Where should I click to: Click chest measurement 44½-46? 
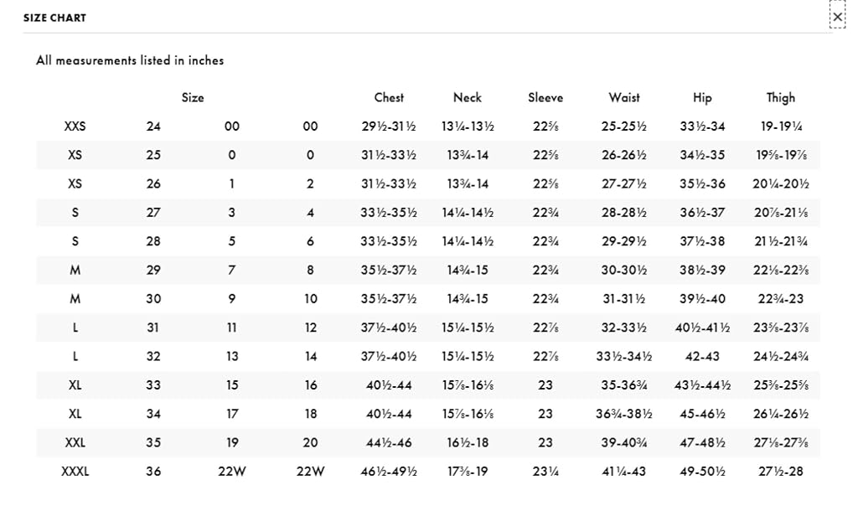coord(389,442)
